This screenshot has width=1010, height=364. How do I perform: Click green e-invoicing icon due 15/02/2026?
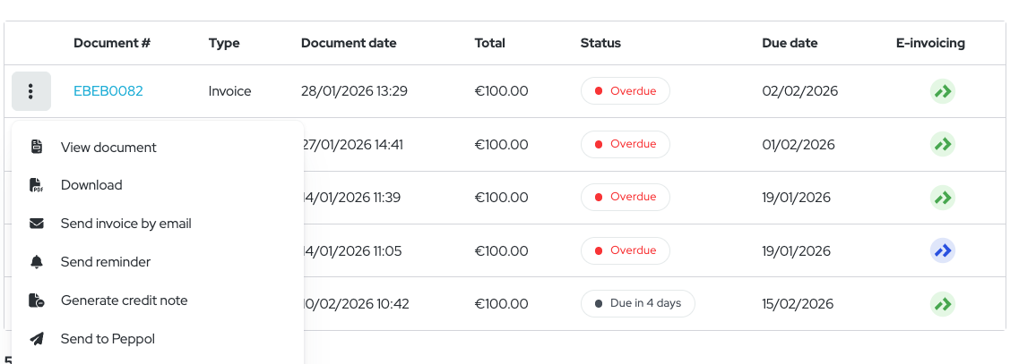[x=941, y=304]
